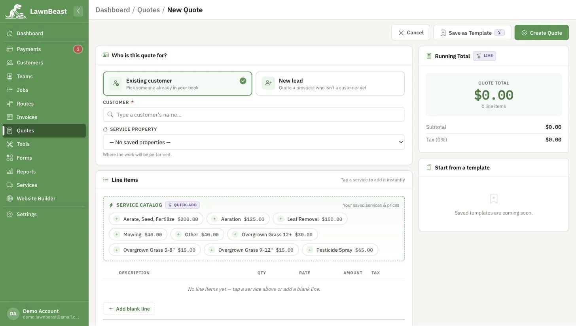Viewport: 576px width, 326px height.
Task: Click the $0.00 quote total amount
Action: pyautogui.click(x=494, y=95)
